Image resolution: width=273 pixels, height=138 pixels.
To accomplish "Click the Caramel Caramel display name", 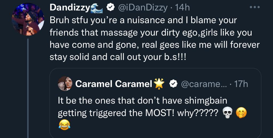I will [x=114, y=84].
